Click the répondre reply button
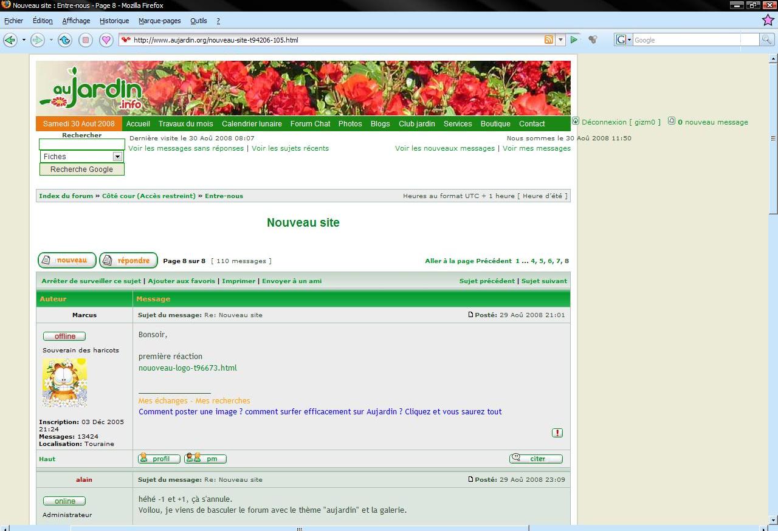Screen dimensions: 778x531 [128, 261]
